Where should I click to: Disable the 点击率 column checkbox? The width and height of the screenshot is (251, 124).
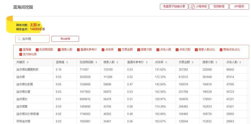[103, 50]
